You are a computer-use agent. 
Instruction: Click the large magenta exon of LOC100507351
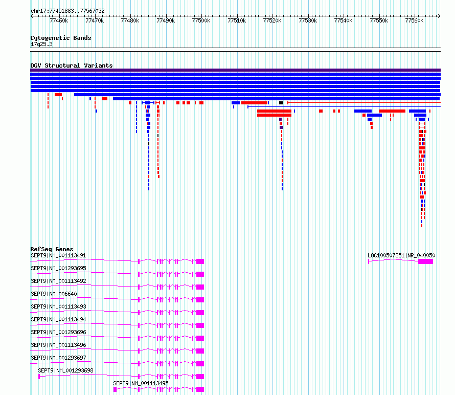click(425, 261)
